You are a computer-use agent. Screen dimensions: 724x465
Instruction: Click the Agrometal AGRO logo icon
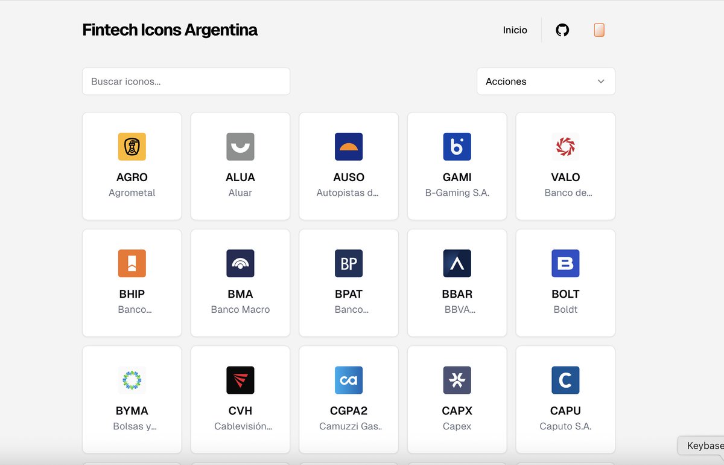pos(132,147)
